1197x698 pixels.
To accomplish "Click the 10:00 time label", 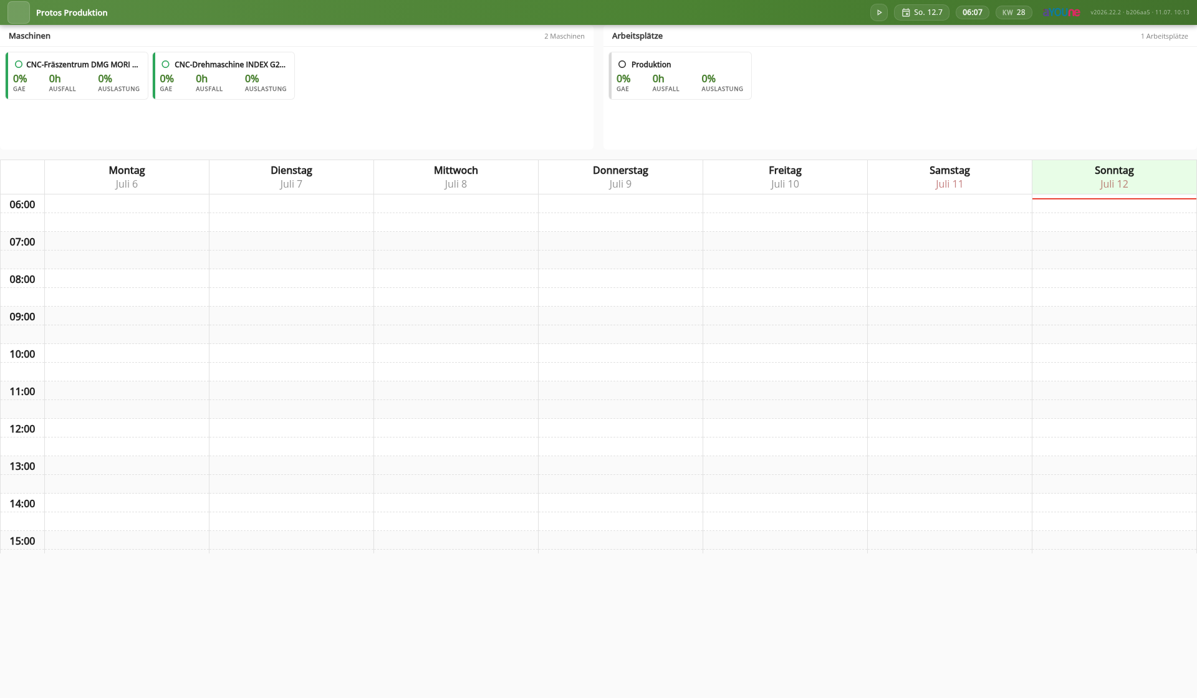I will tap(22, 354).
